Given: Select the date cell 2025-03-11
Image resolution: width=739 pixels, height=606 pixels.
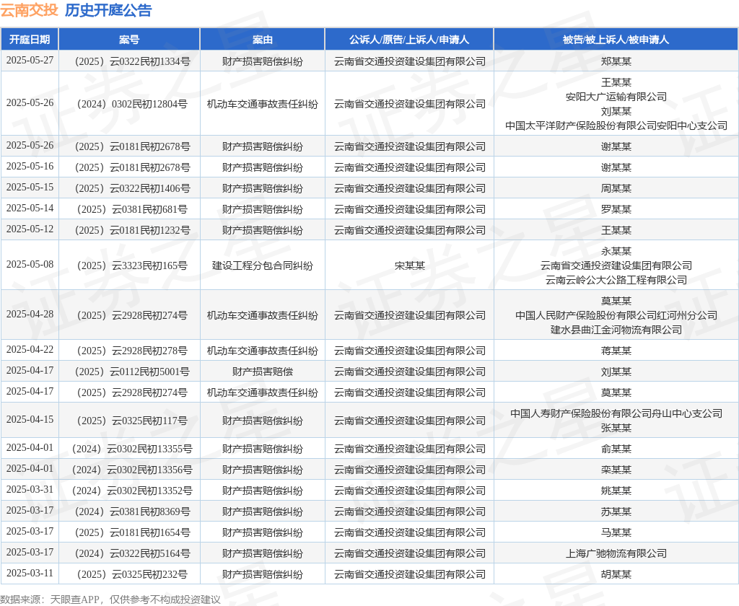Looking at the screenshot, I should (30, 574).
